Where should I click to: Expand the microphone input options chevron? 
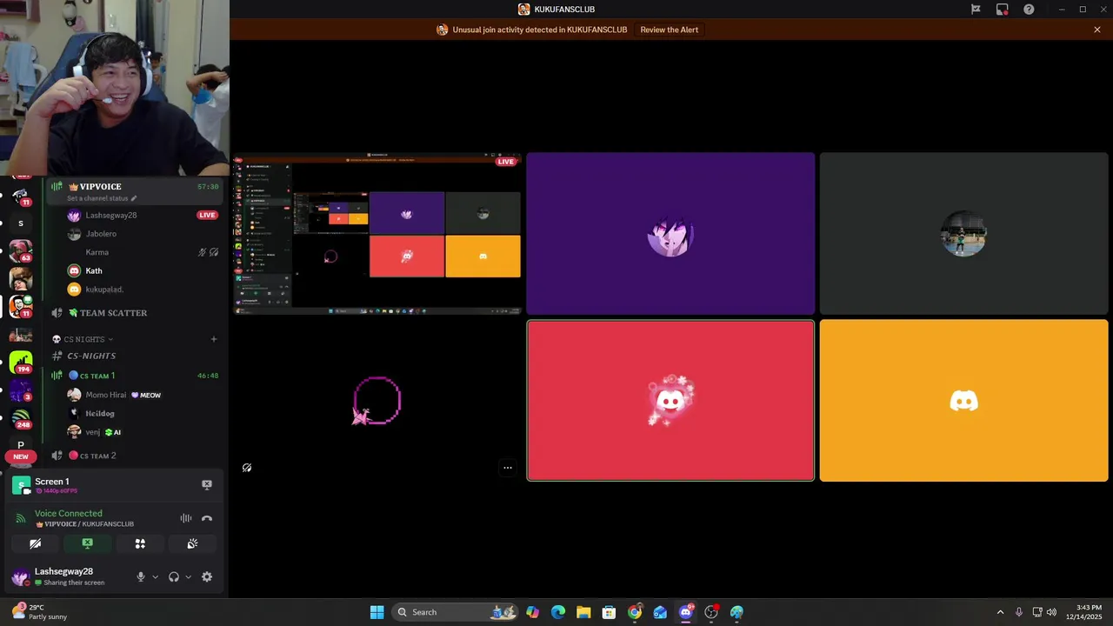(x=156, y=576)
